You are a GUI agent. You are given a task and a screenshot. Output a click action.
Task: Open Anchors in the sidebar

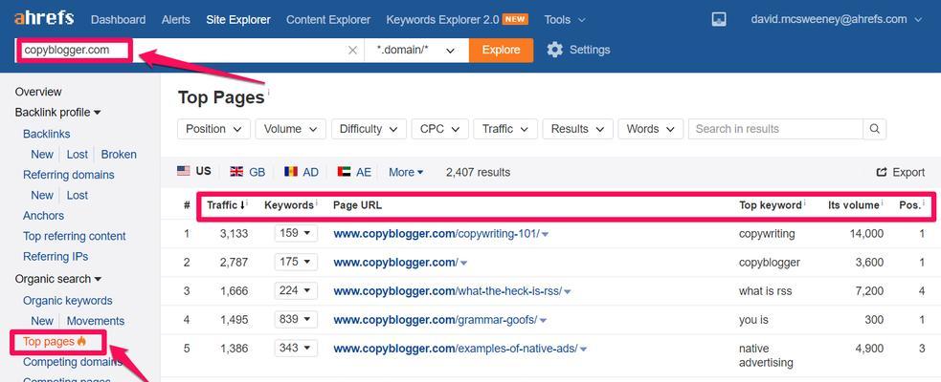point(43,215)
